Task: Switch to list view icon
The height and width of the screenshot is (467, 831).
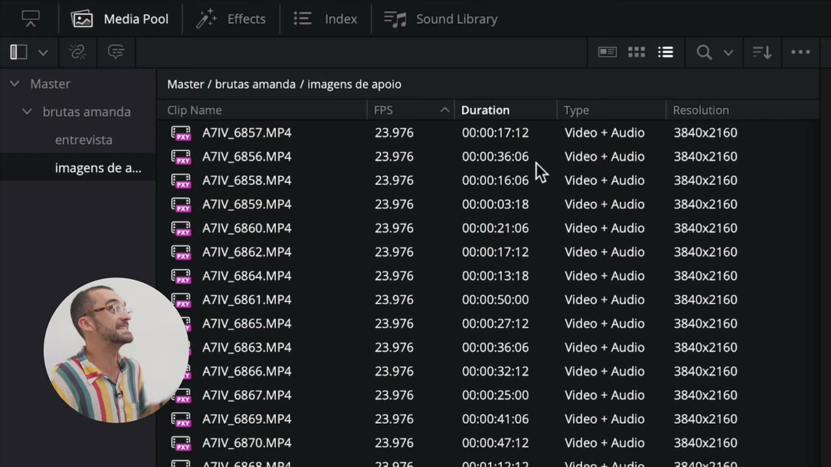Action: [665, 52]
